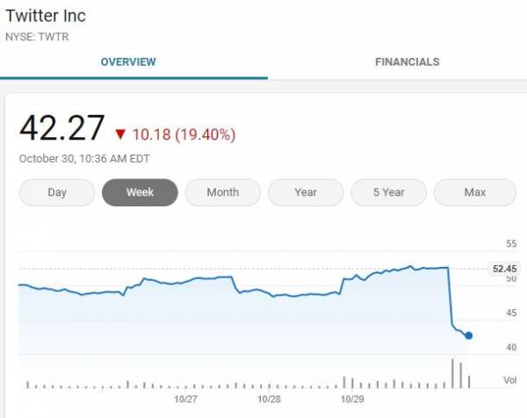Screen dimensions: 527x418
Task: Click the 10/29 date axis label
Action: pyautogui.click(x=352, y=398)
